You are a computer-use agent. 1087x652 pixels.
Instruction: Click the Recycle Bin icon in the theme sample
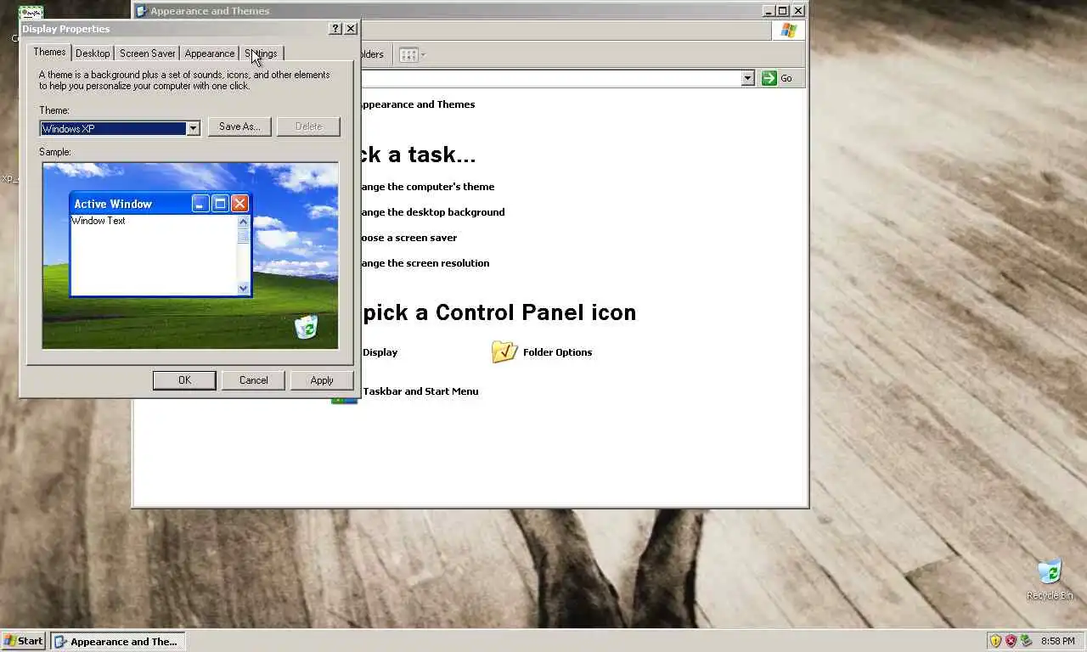(306, 326)
